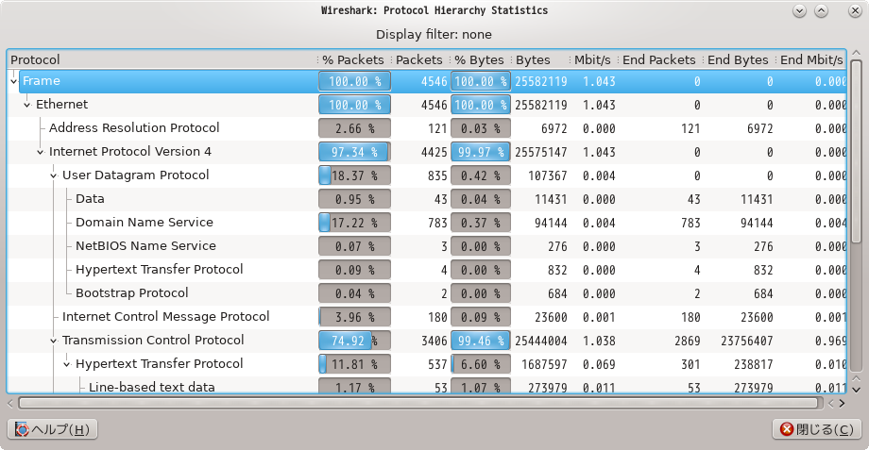This screenshot has width=869, height=450.
Task: Click the 25444004 bytes value for TCP
Action: (x=541, y=341)
